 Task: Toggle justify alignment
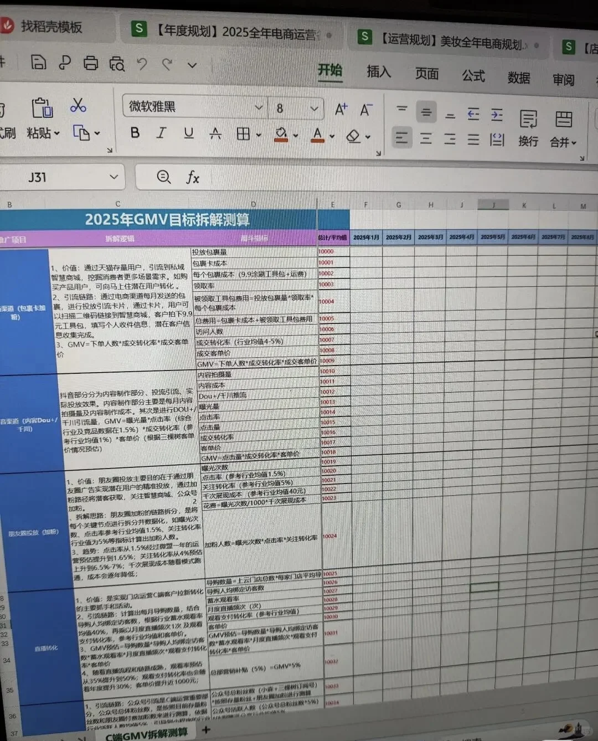(x=473, y=139)
